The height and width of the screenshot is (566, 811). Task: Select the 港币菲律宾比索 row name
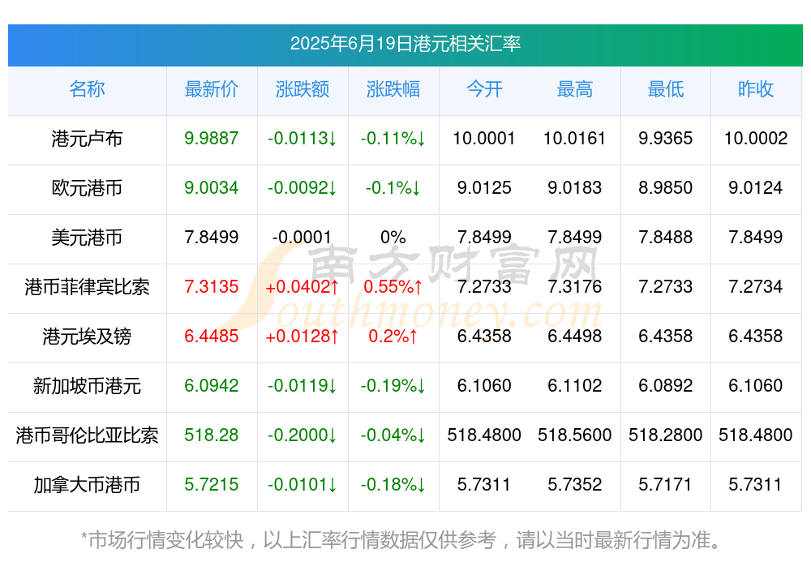pyautogui.click(x=87, y=287)
